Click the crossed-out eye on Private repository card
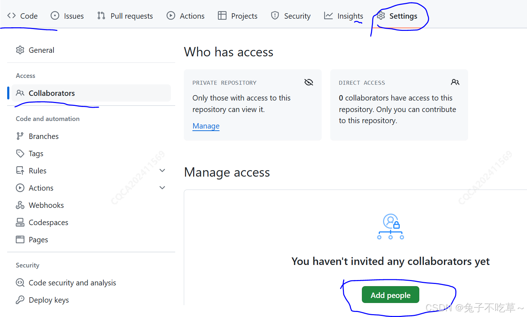527x317 pixels. coord(309,82)
